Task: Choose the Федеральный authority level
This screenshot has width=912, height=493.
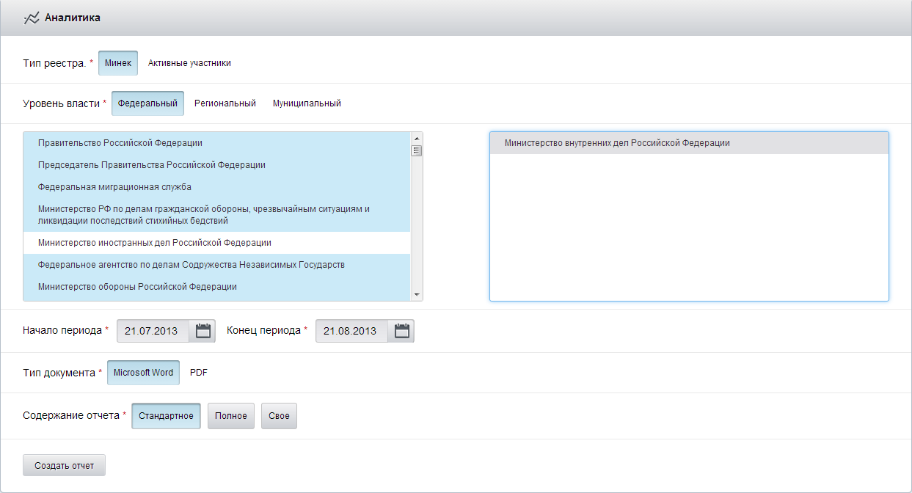Action: [x=147, y=103]
